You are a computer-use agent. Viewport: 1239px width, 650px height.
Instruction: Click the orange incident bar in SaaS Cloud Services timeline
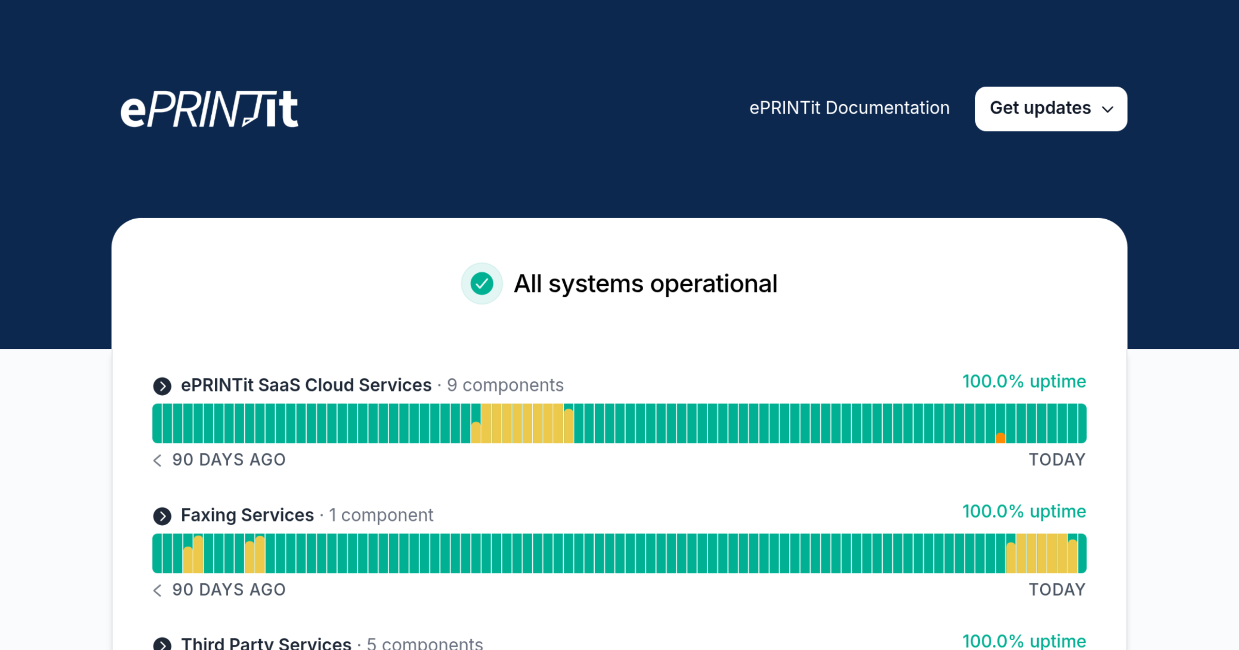tap(1000, 438)
